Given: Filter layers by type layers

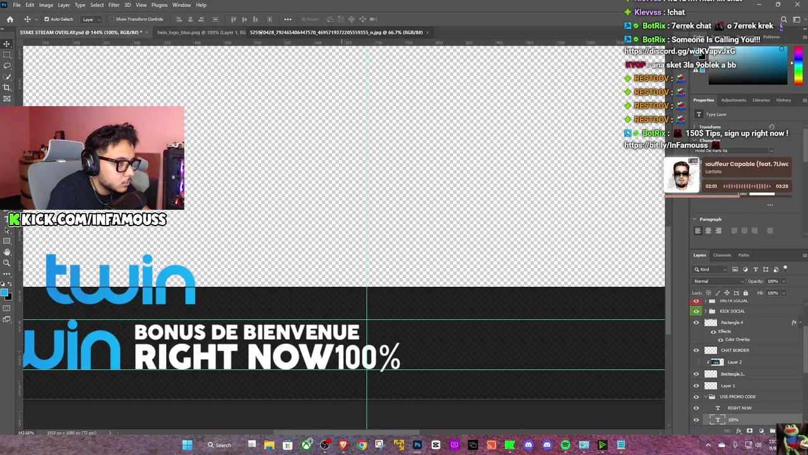Looking at the screenshot, I should point(756,269).
